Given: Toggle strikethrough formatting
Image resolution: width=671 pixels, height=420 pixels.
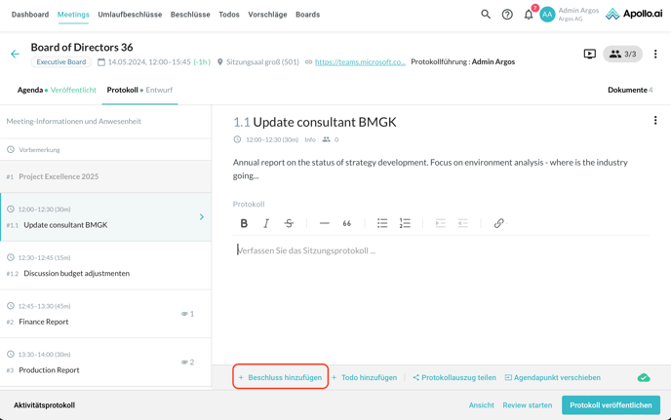Looking at the screenshot, I should tap(289, 223).
